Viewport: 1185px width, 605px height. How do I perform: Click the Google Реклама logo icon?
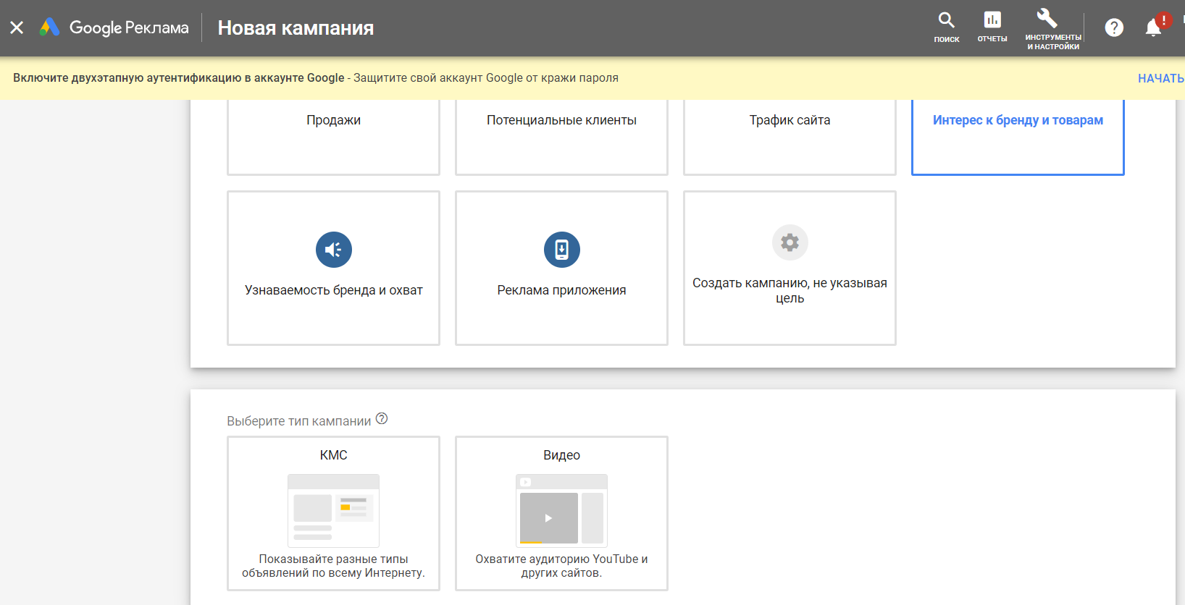tap(49, 27)
